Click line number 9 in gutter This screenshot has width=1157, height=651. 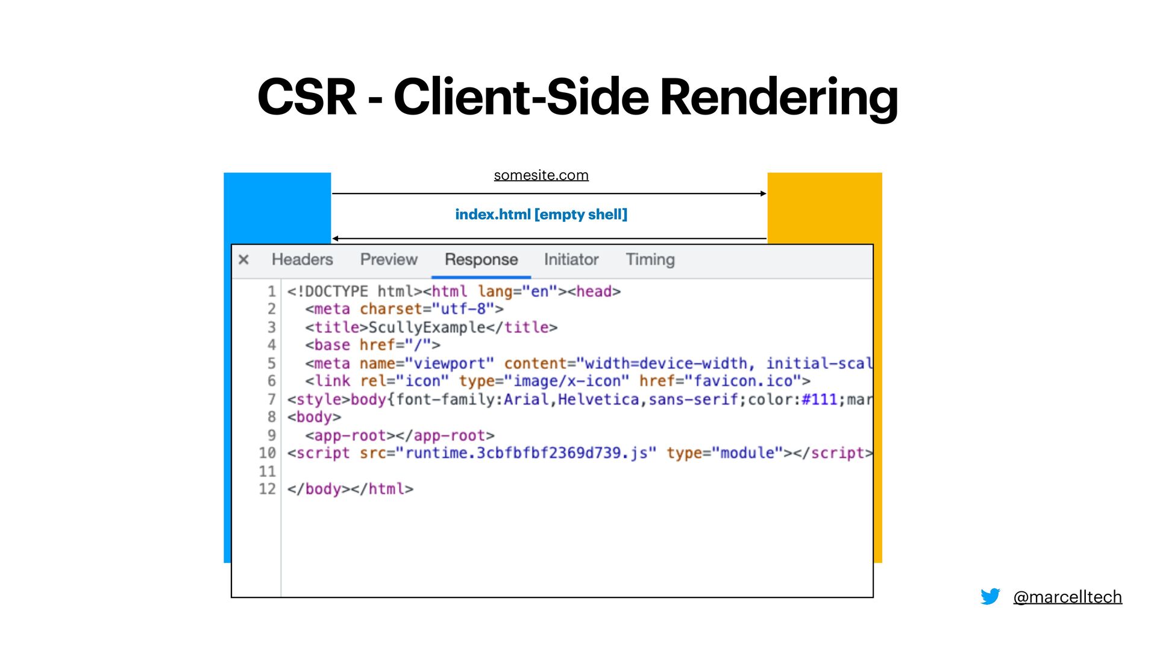[x=271, y=435]
